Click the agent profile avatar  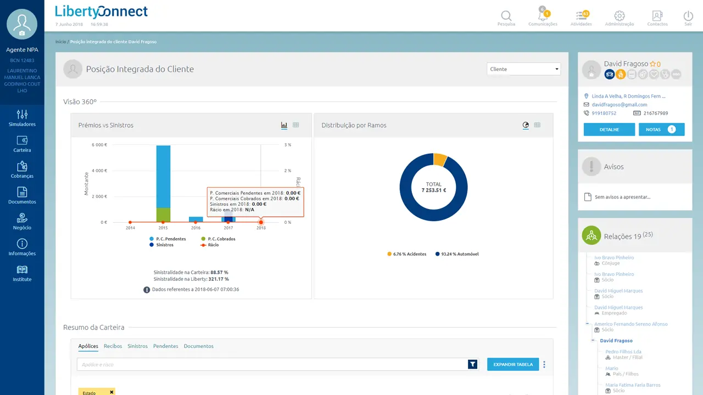[x=22, y=24]
